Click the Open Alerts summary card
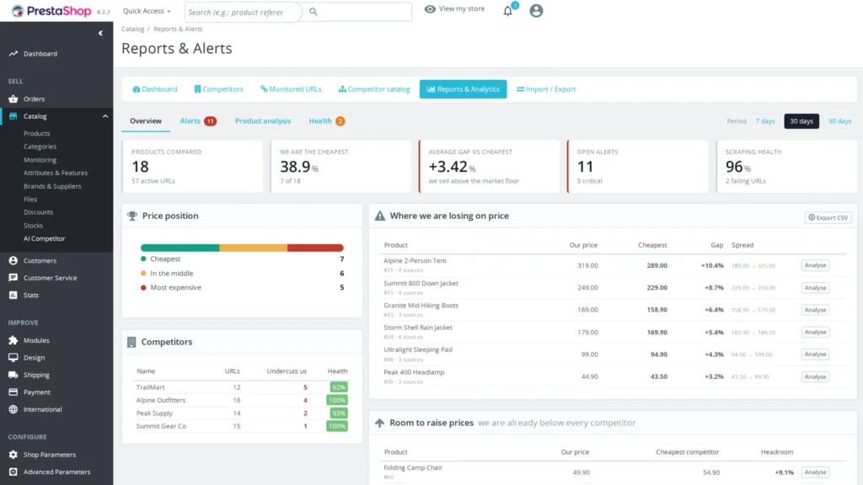 click(638, 167)
